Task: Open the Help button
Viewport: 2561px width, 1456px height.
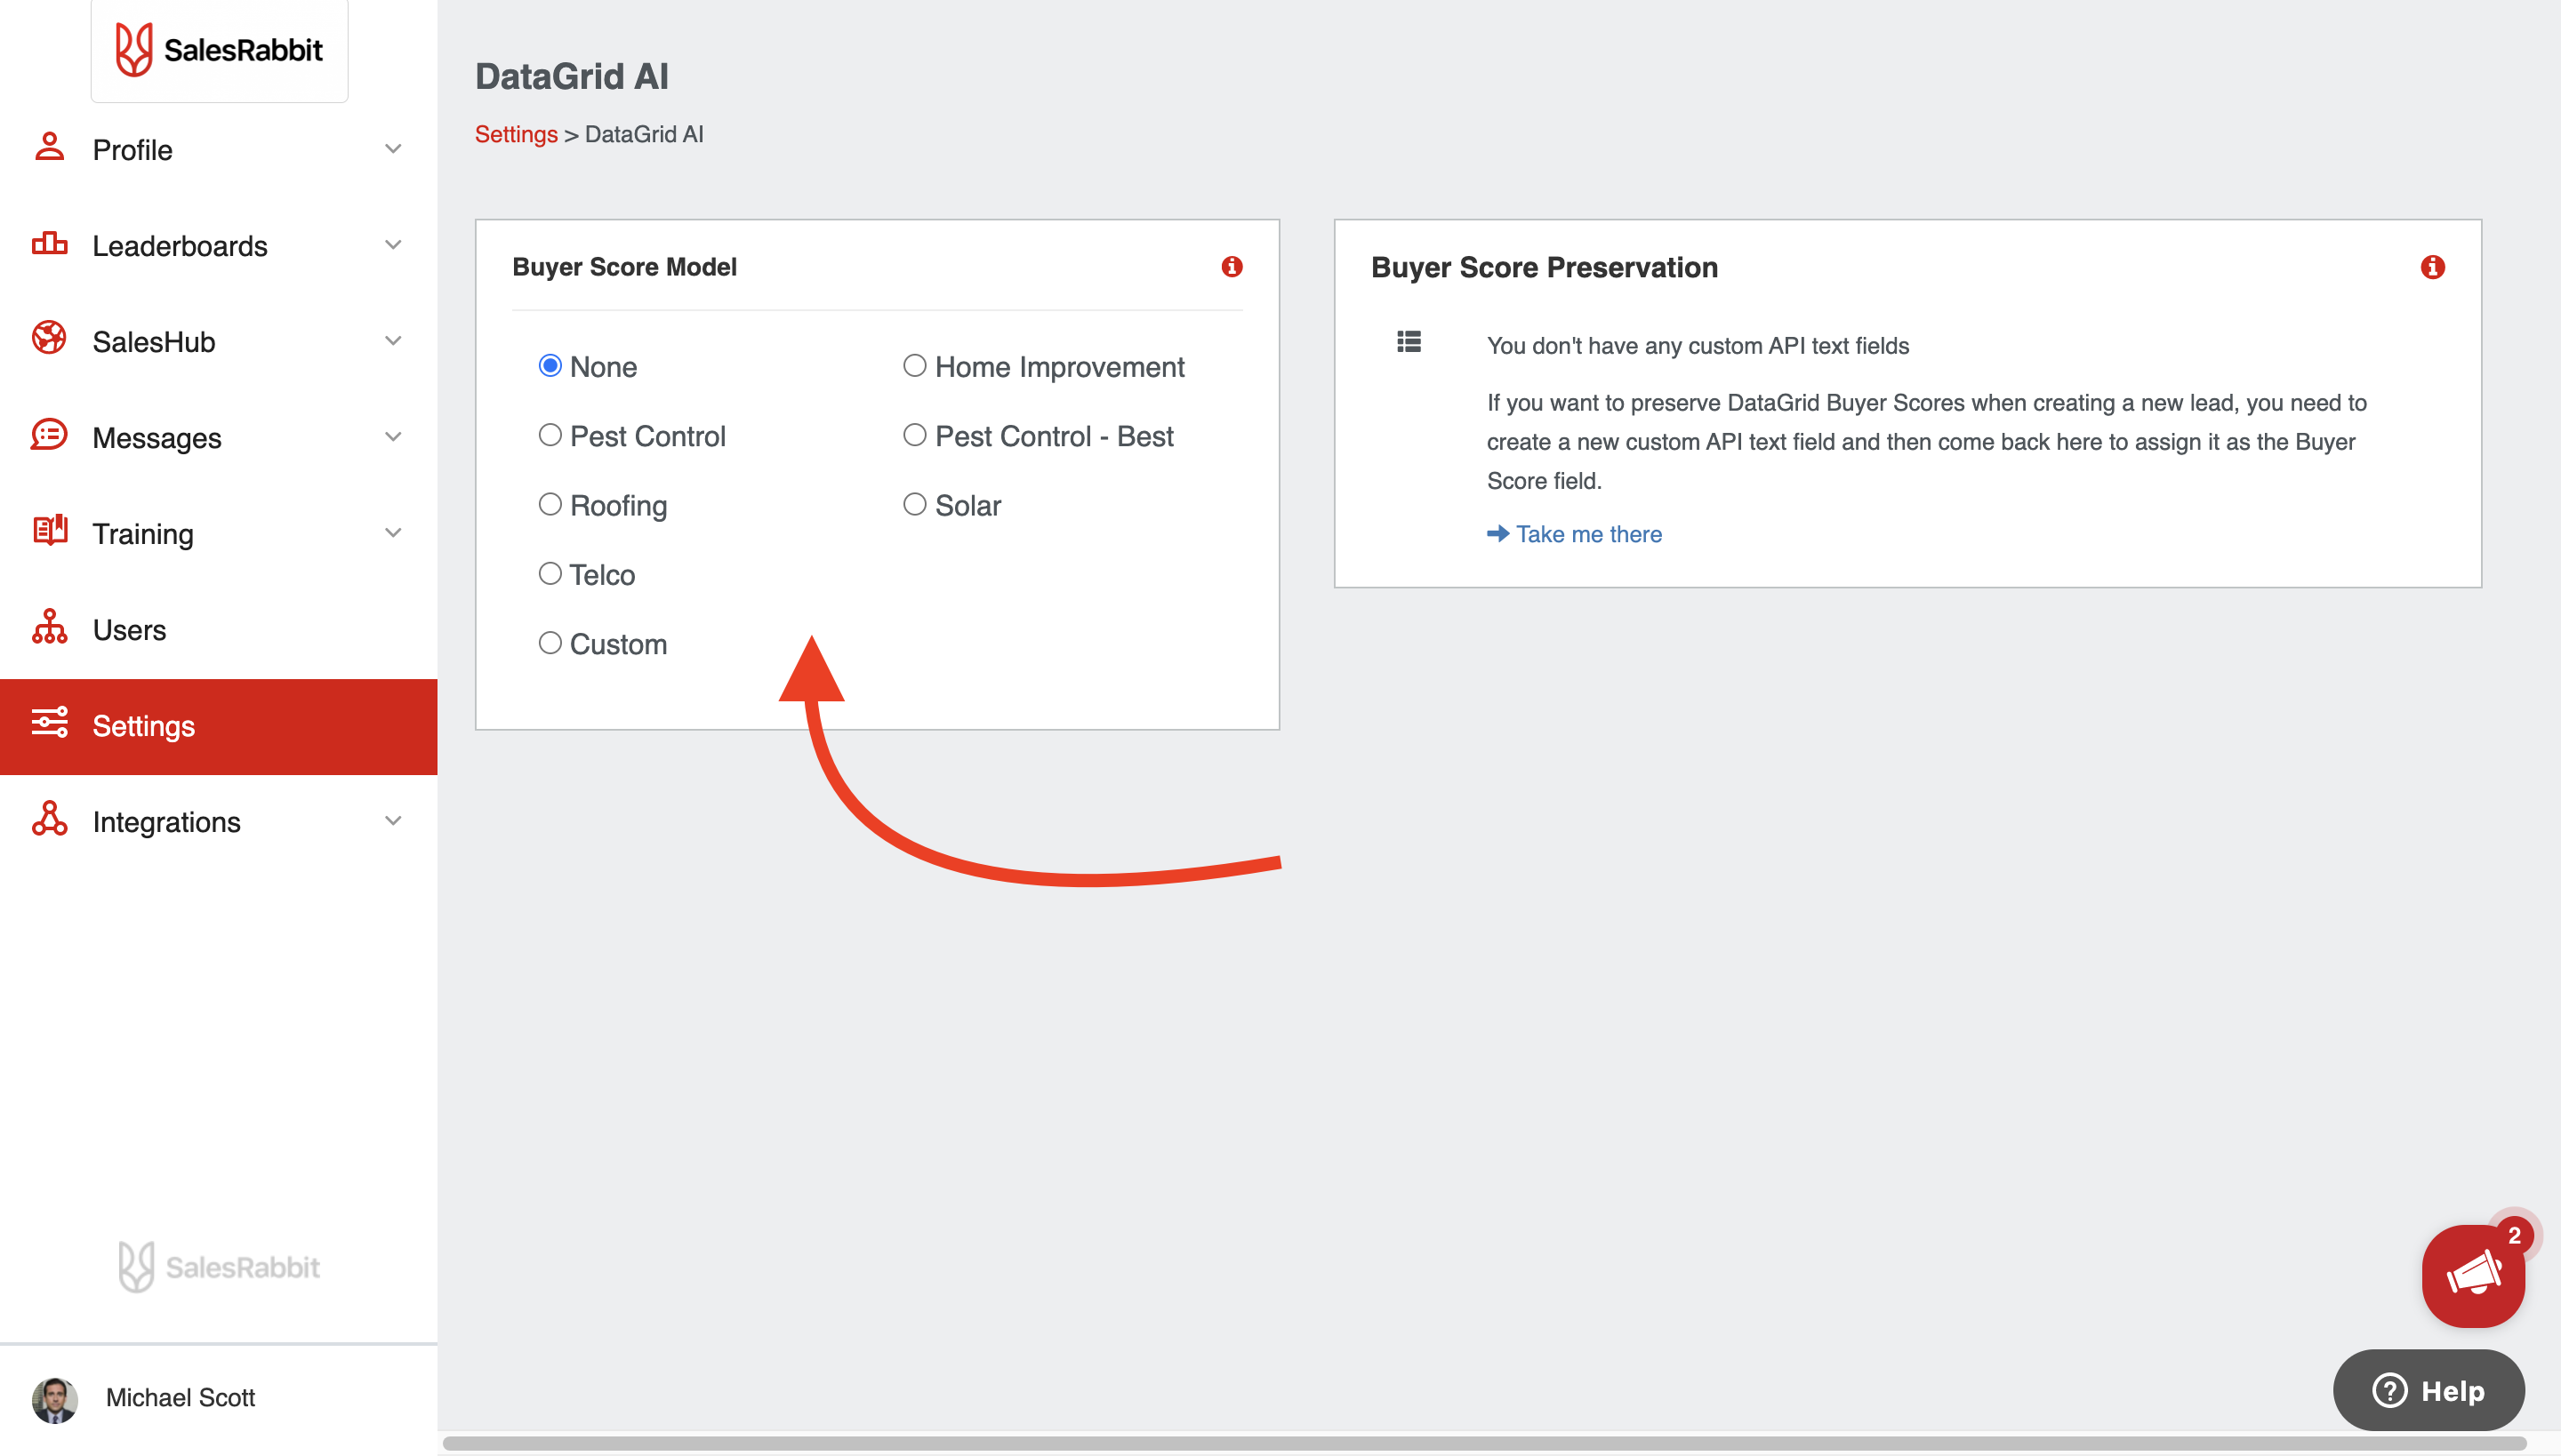Action: coord(2429,1390)
